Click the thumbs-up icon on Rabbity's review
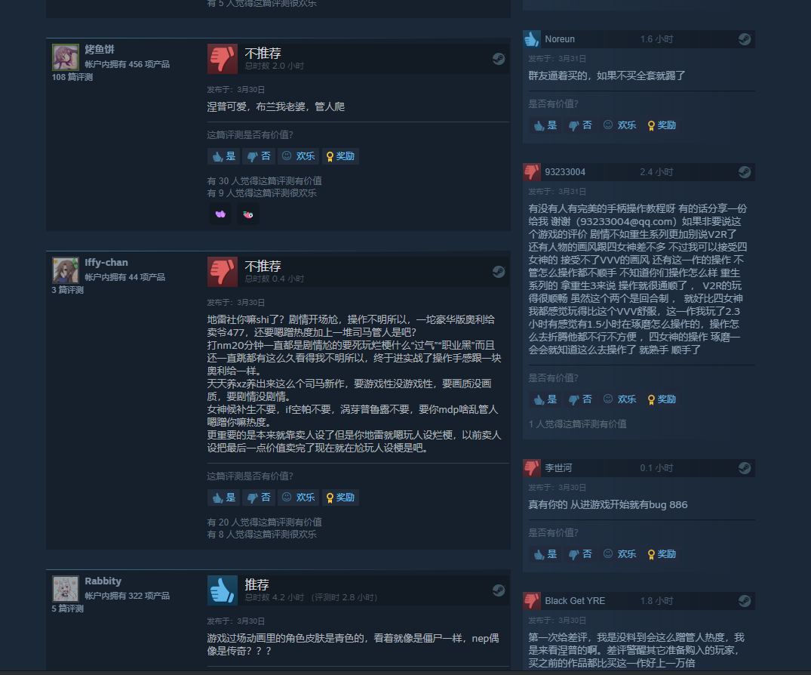This screenshot has width=811, height=675. click(223, 590)
